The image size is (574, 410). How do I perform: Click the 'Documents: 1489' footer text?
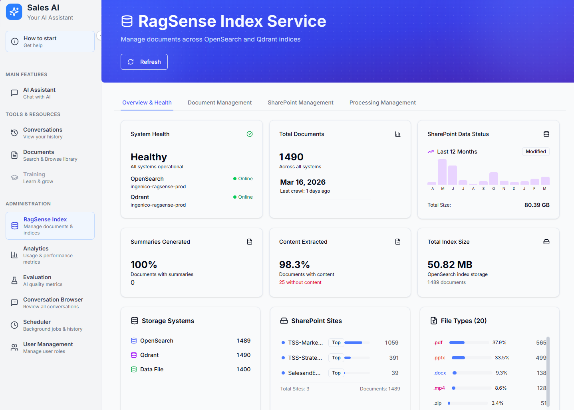[380, 389]
